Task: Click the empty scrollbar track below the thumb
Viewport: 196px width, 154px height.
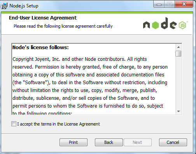Action: coord(178,83)
